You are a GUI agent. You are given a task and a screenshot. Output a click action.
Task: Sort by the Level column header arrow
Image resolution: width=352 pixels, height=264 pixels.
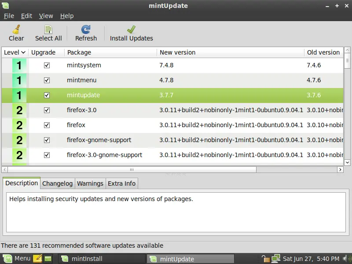coord(23,52)
